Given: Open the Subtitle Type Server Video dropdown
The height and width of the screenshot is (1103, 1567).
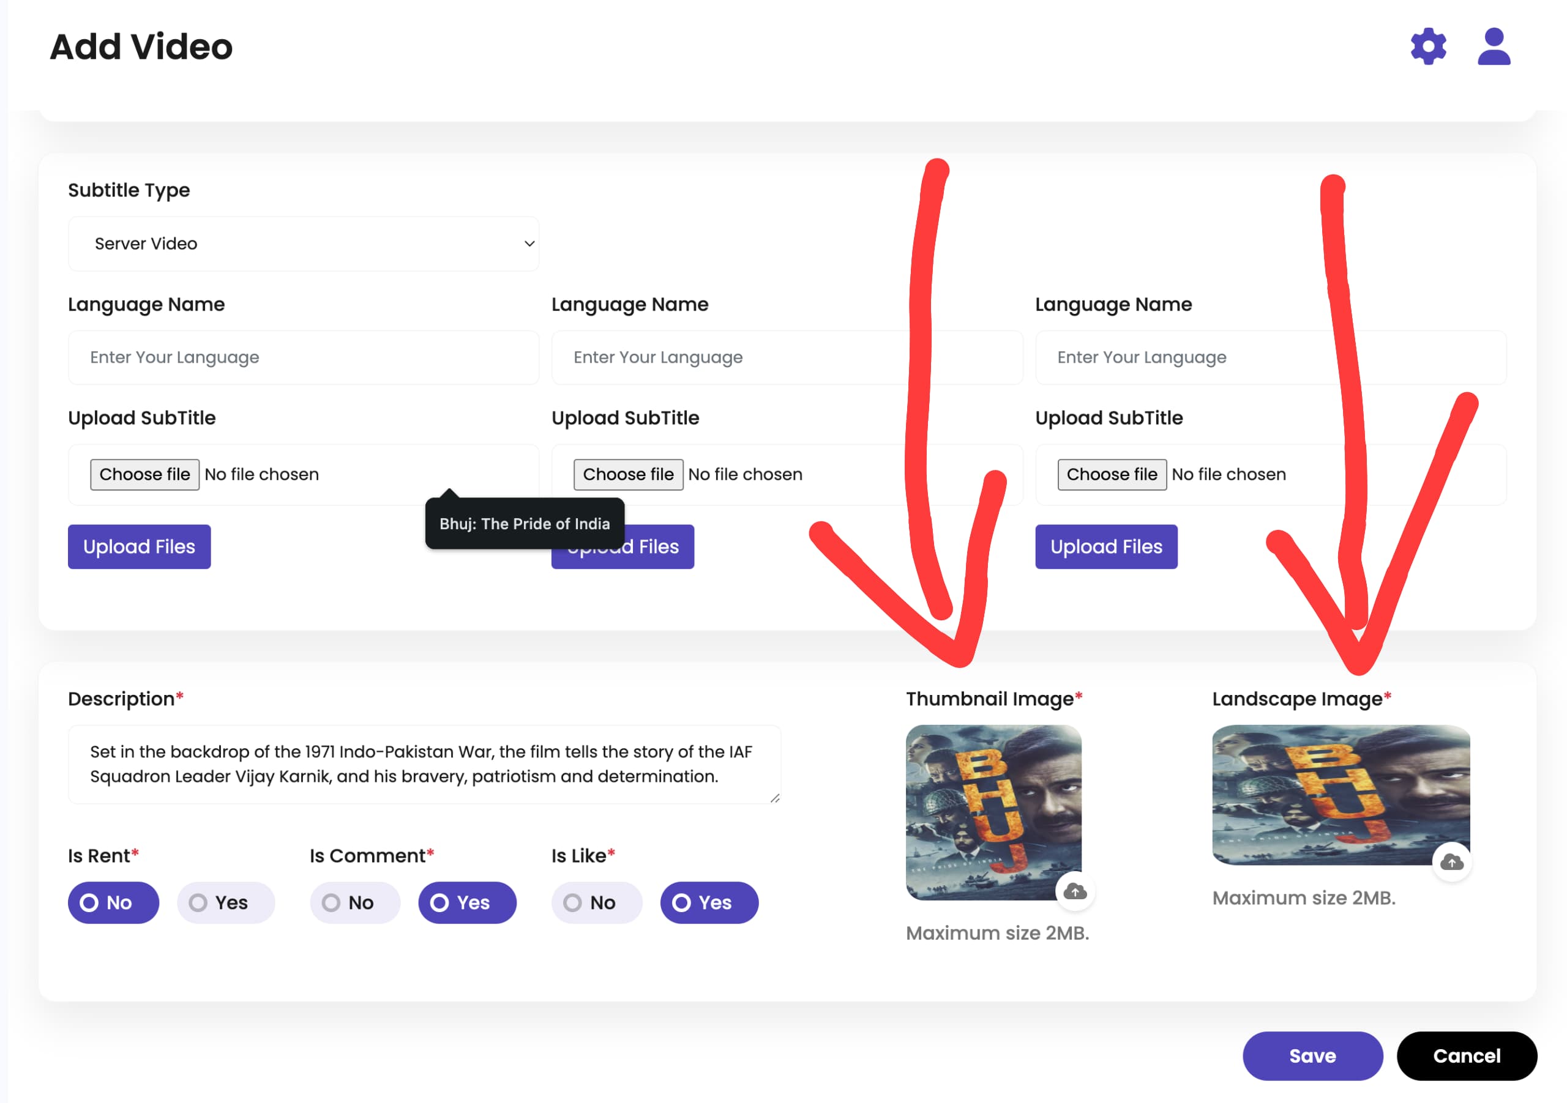Looking at the screenshot, I should (x=304, y=243).
